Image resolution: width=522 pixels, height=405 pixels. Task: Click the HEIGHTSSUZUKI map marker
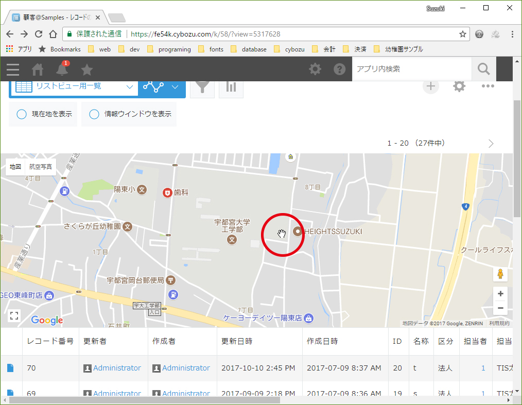click(298, 231)
